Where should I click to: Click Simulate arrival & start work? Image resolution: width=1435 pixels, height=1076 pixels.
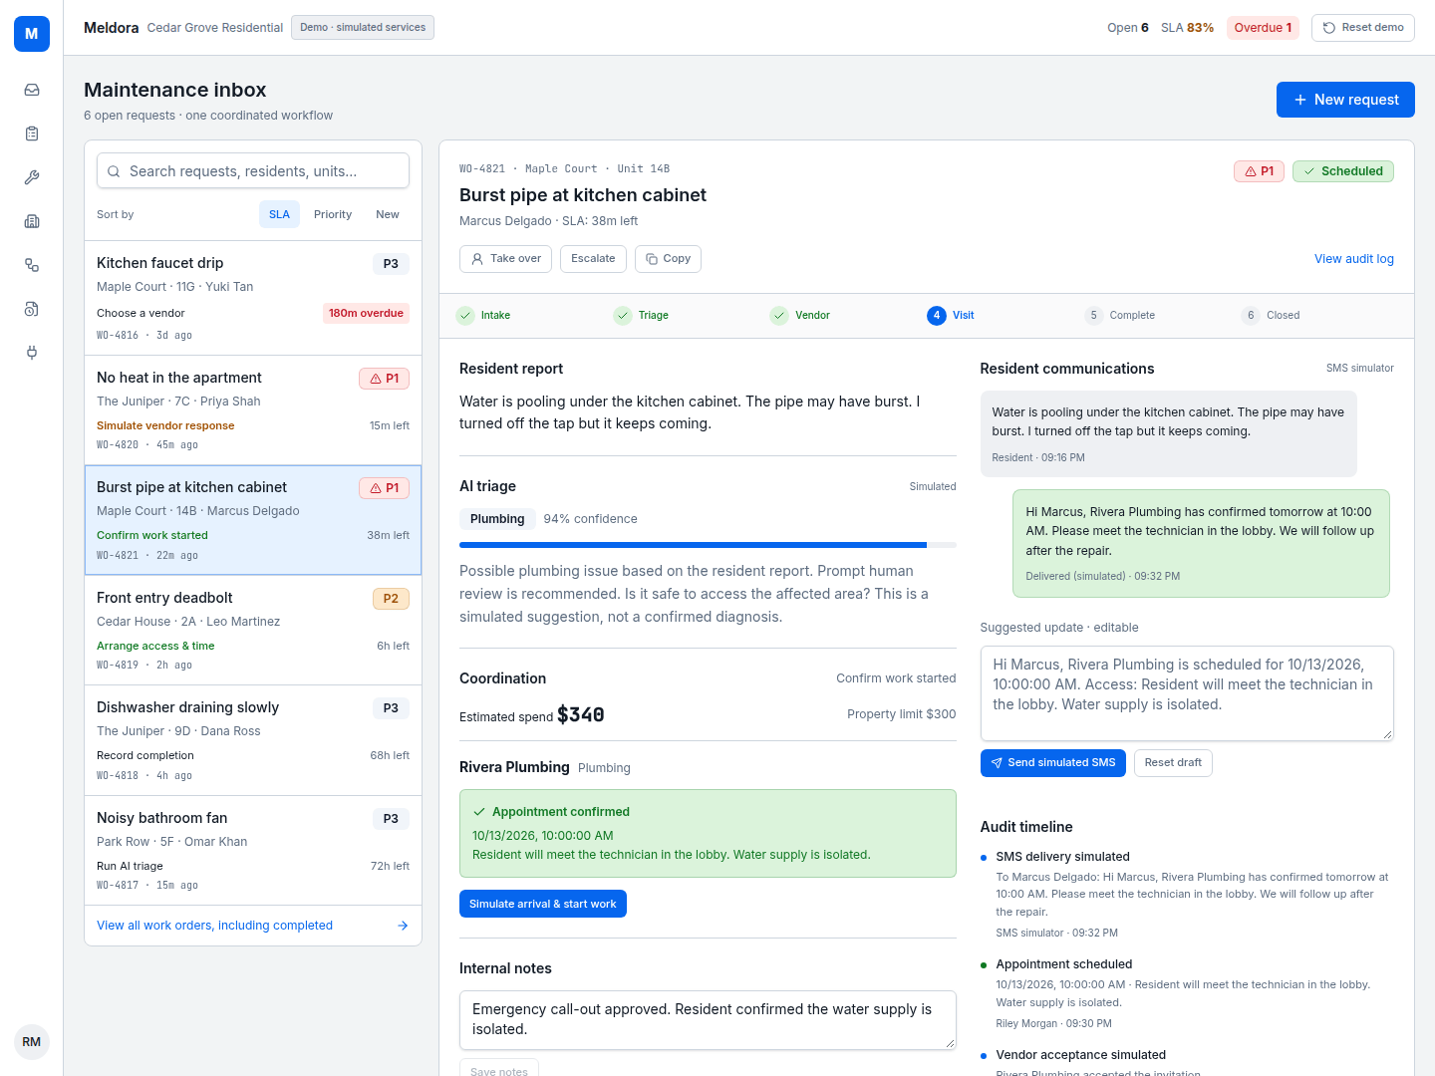click(x=543, y=904)
